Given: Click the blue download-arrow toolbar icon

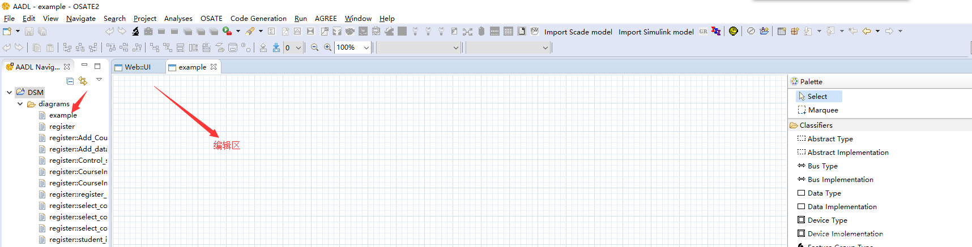Looking at the screenshot, I should (x=276, y=47).
